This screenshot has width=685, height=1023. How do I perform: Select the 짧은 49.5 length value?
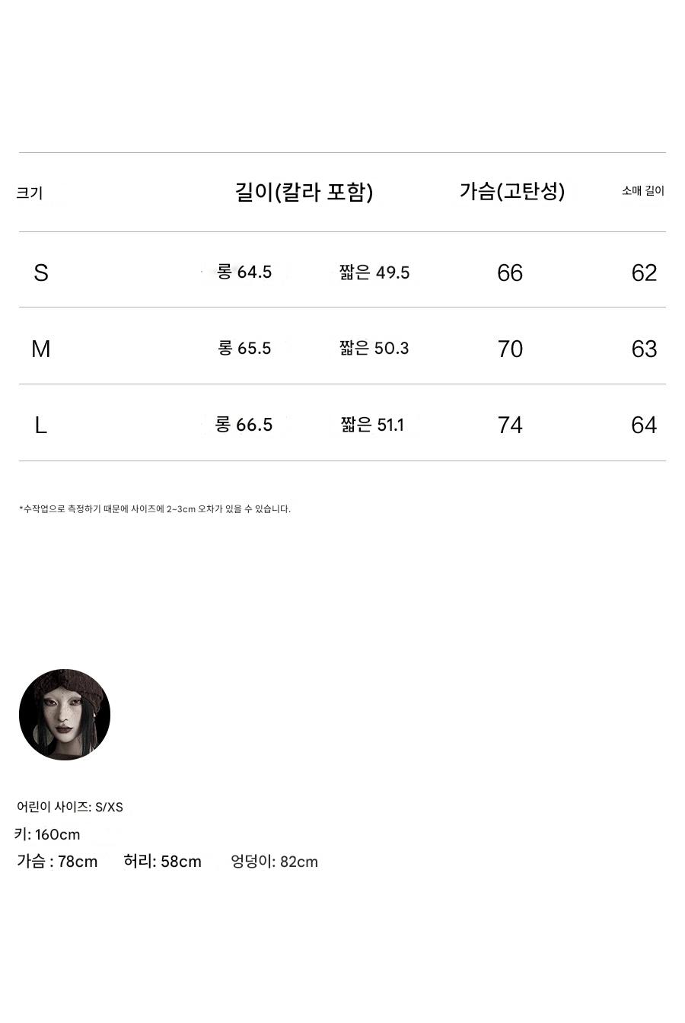click(374, 272)
